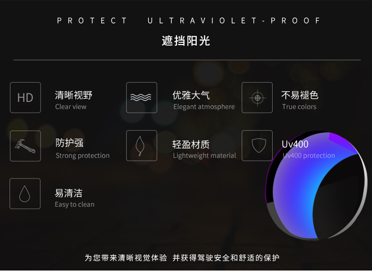Click the PROTECT ULTRAVIOLET-PROOF title text
This screenshot has width=372, height=279.
pyautogui.click(x=189, y=21)
